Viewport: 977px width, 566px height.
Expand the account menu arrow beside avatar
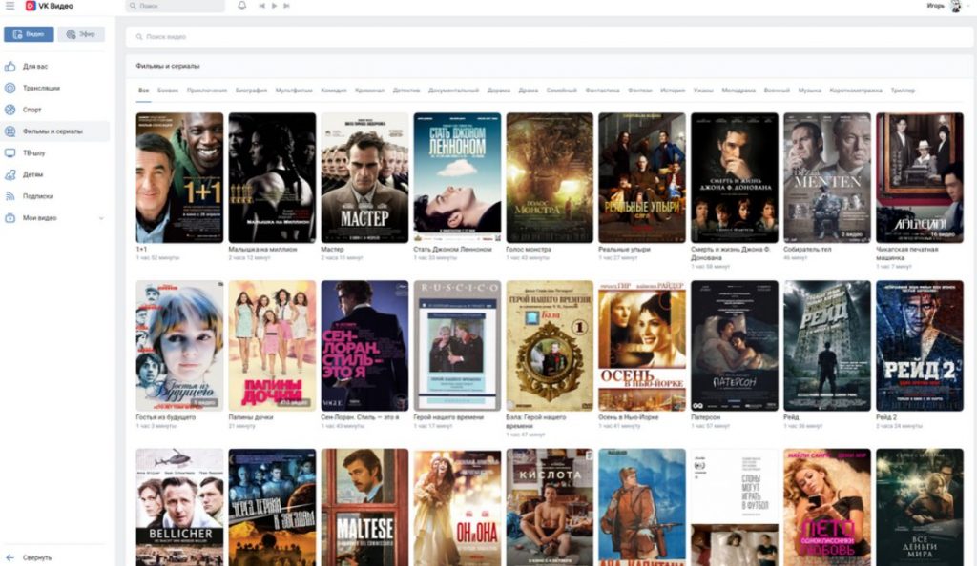(x=968, y=7)
